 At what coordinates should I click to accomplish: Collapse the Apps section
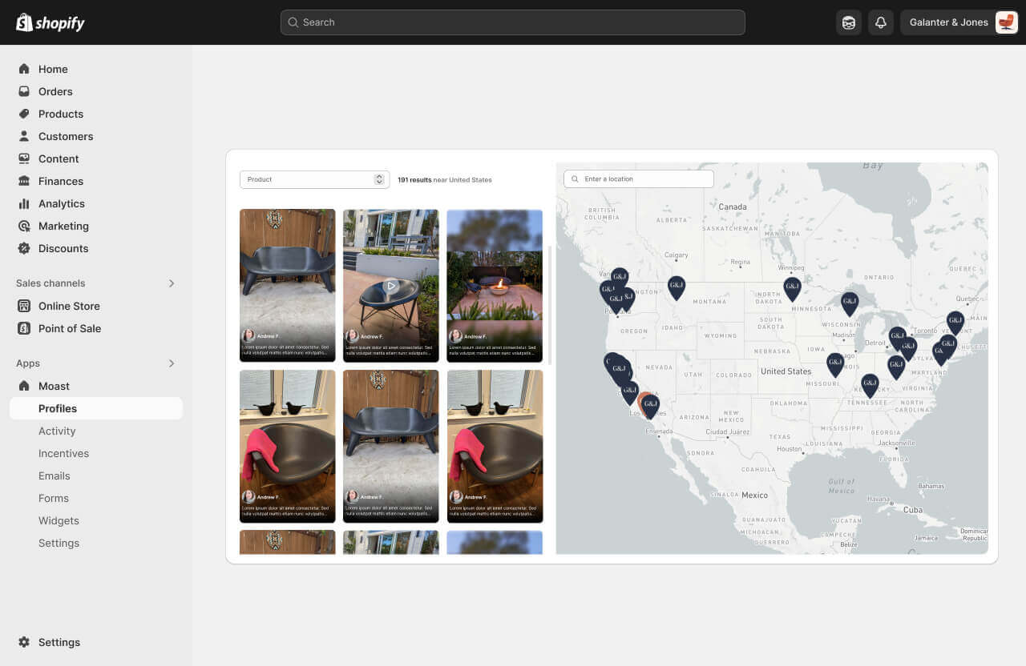[171, 363]
